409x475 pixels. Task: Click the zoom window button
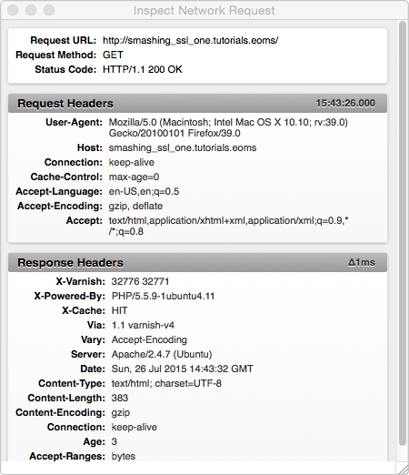[x=49, y=10]
